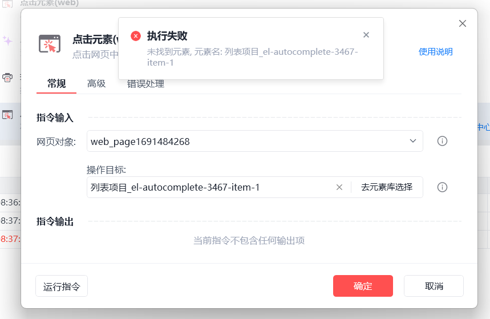Click the sparkle icon in the left background panel
Image resolution: width=490 pixels, height=319 pixels.
tap(7, 41)
